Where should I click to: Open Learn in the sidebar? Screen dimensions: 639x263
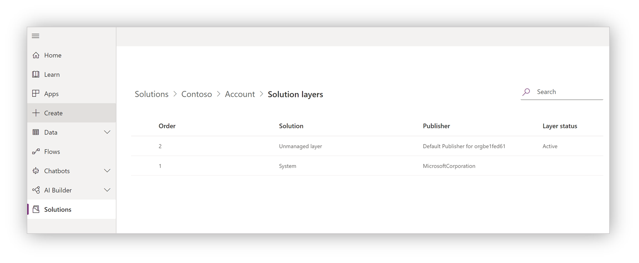[x=72, y=74]
